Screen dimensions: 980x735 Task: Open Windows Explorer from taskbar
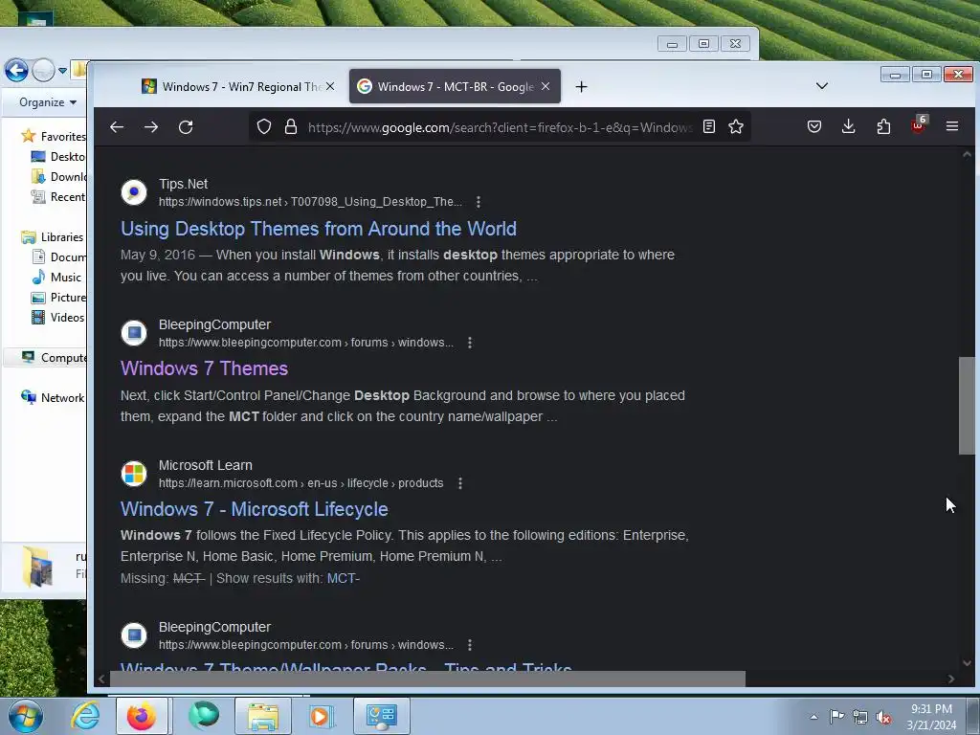(263, 716)
